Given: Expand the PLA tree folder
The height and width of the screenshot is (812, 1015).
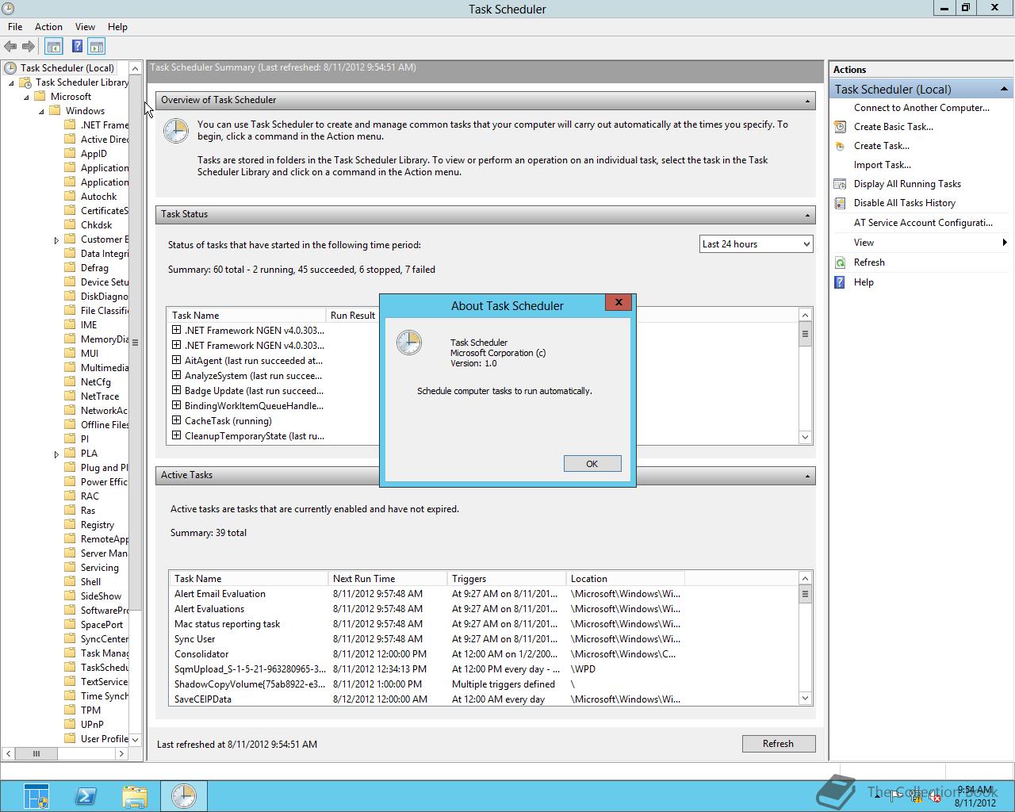Looking at the screenshot, I should coord(56,454).
